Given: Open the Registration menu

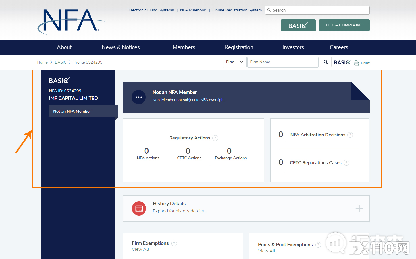Looking at the screenshot, I should 239,47.
